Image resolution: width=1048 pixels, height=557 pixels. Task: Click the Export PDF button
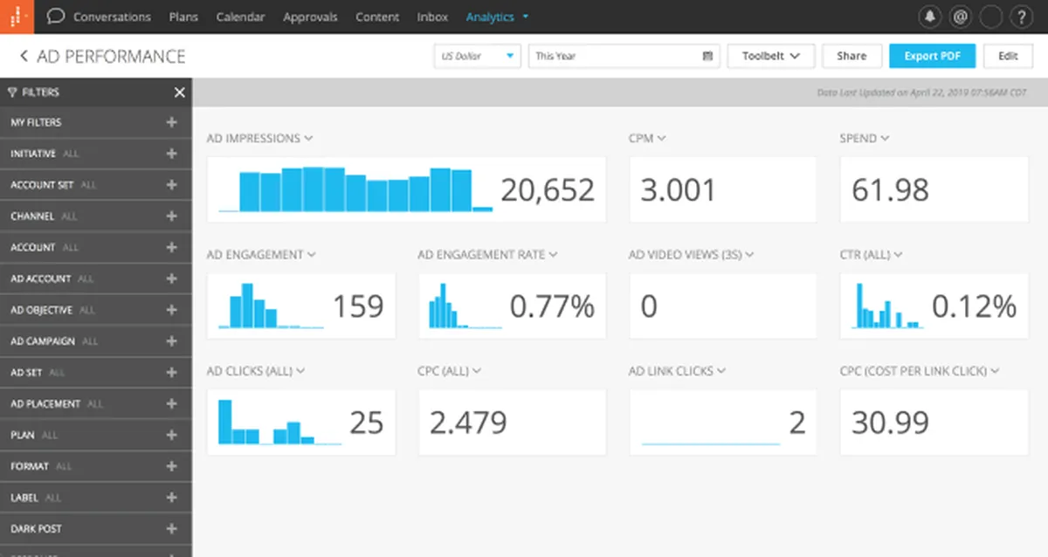click(932, 56)
